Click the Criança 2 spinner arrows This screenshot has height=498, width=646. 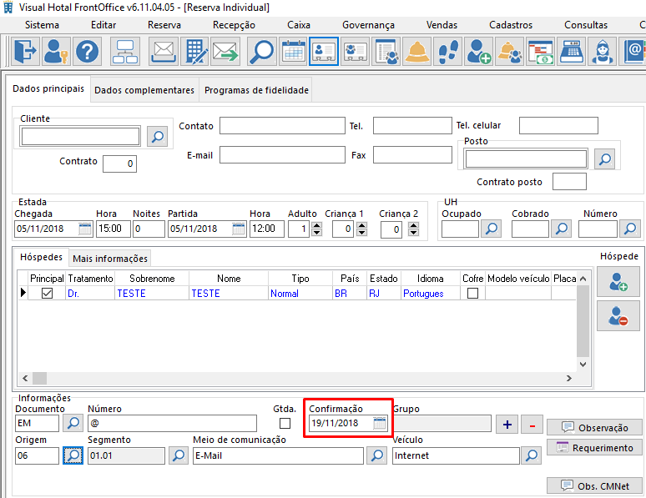coord(413,229)
